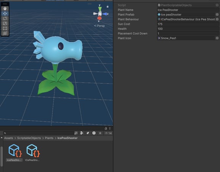Open object picker for Plant Prefab
Viewport: 220px width, 172px height.
217,14
